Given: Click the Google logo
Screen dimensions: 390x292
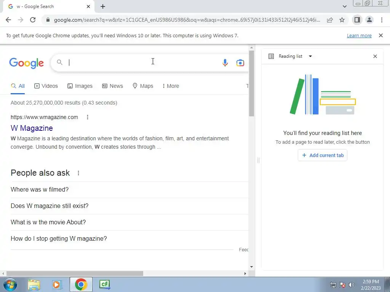Looking at the screenshot, I should 27,63.
